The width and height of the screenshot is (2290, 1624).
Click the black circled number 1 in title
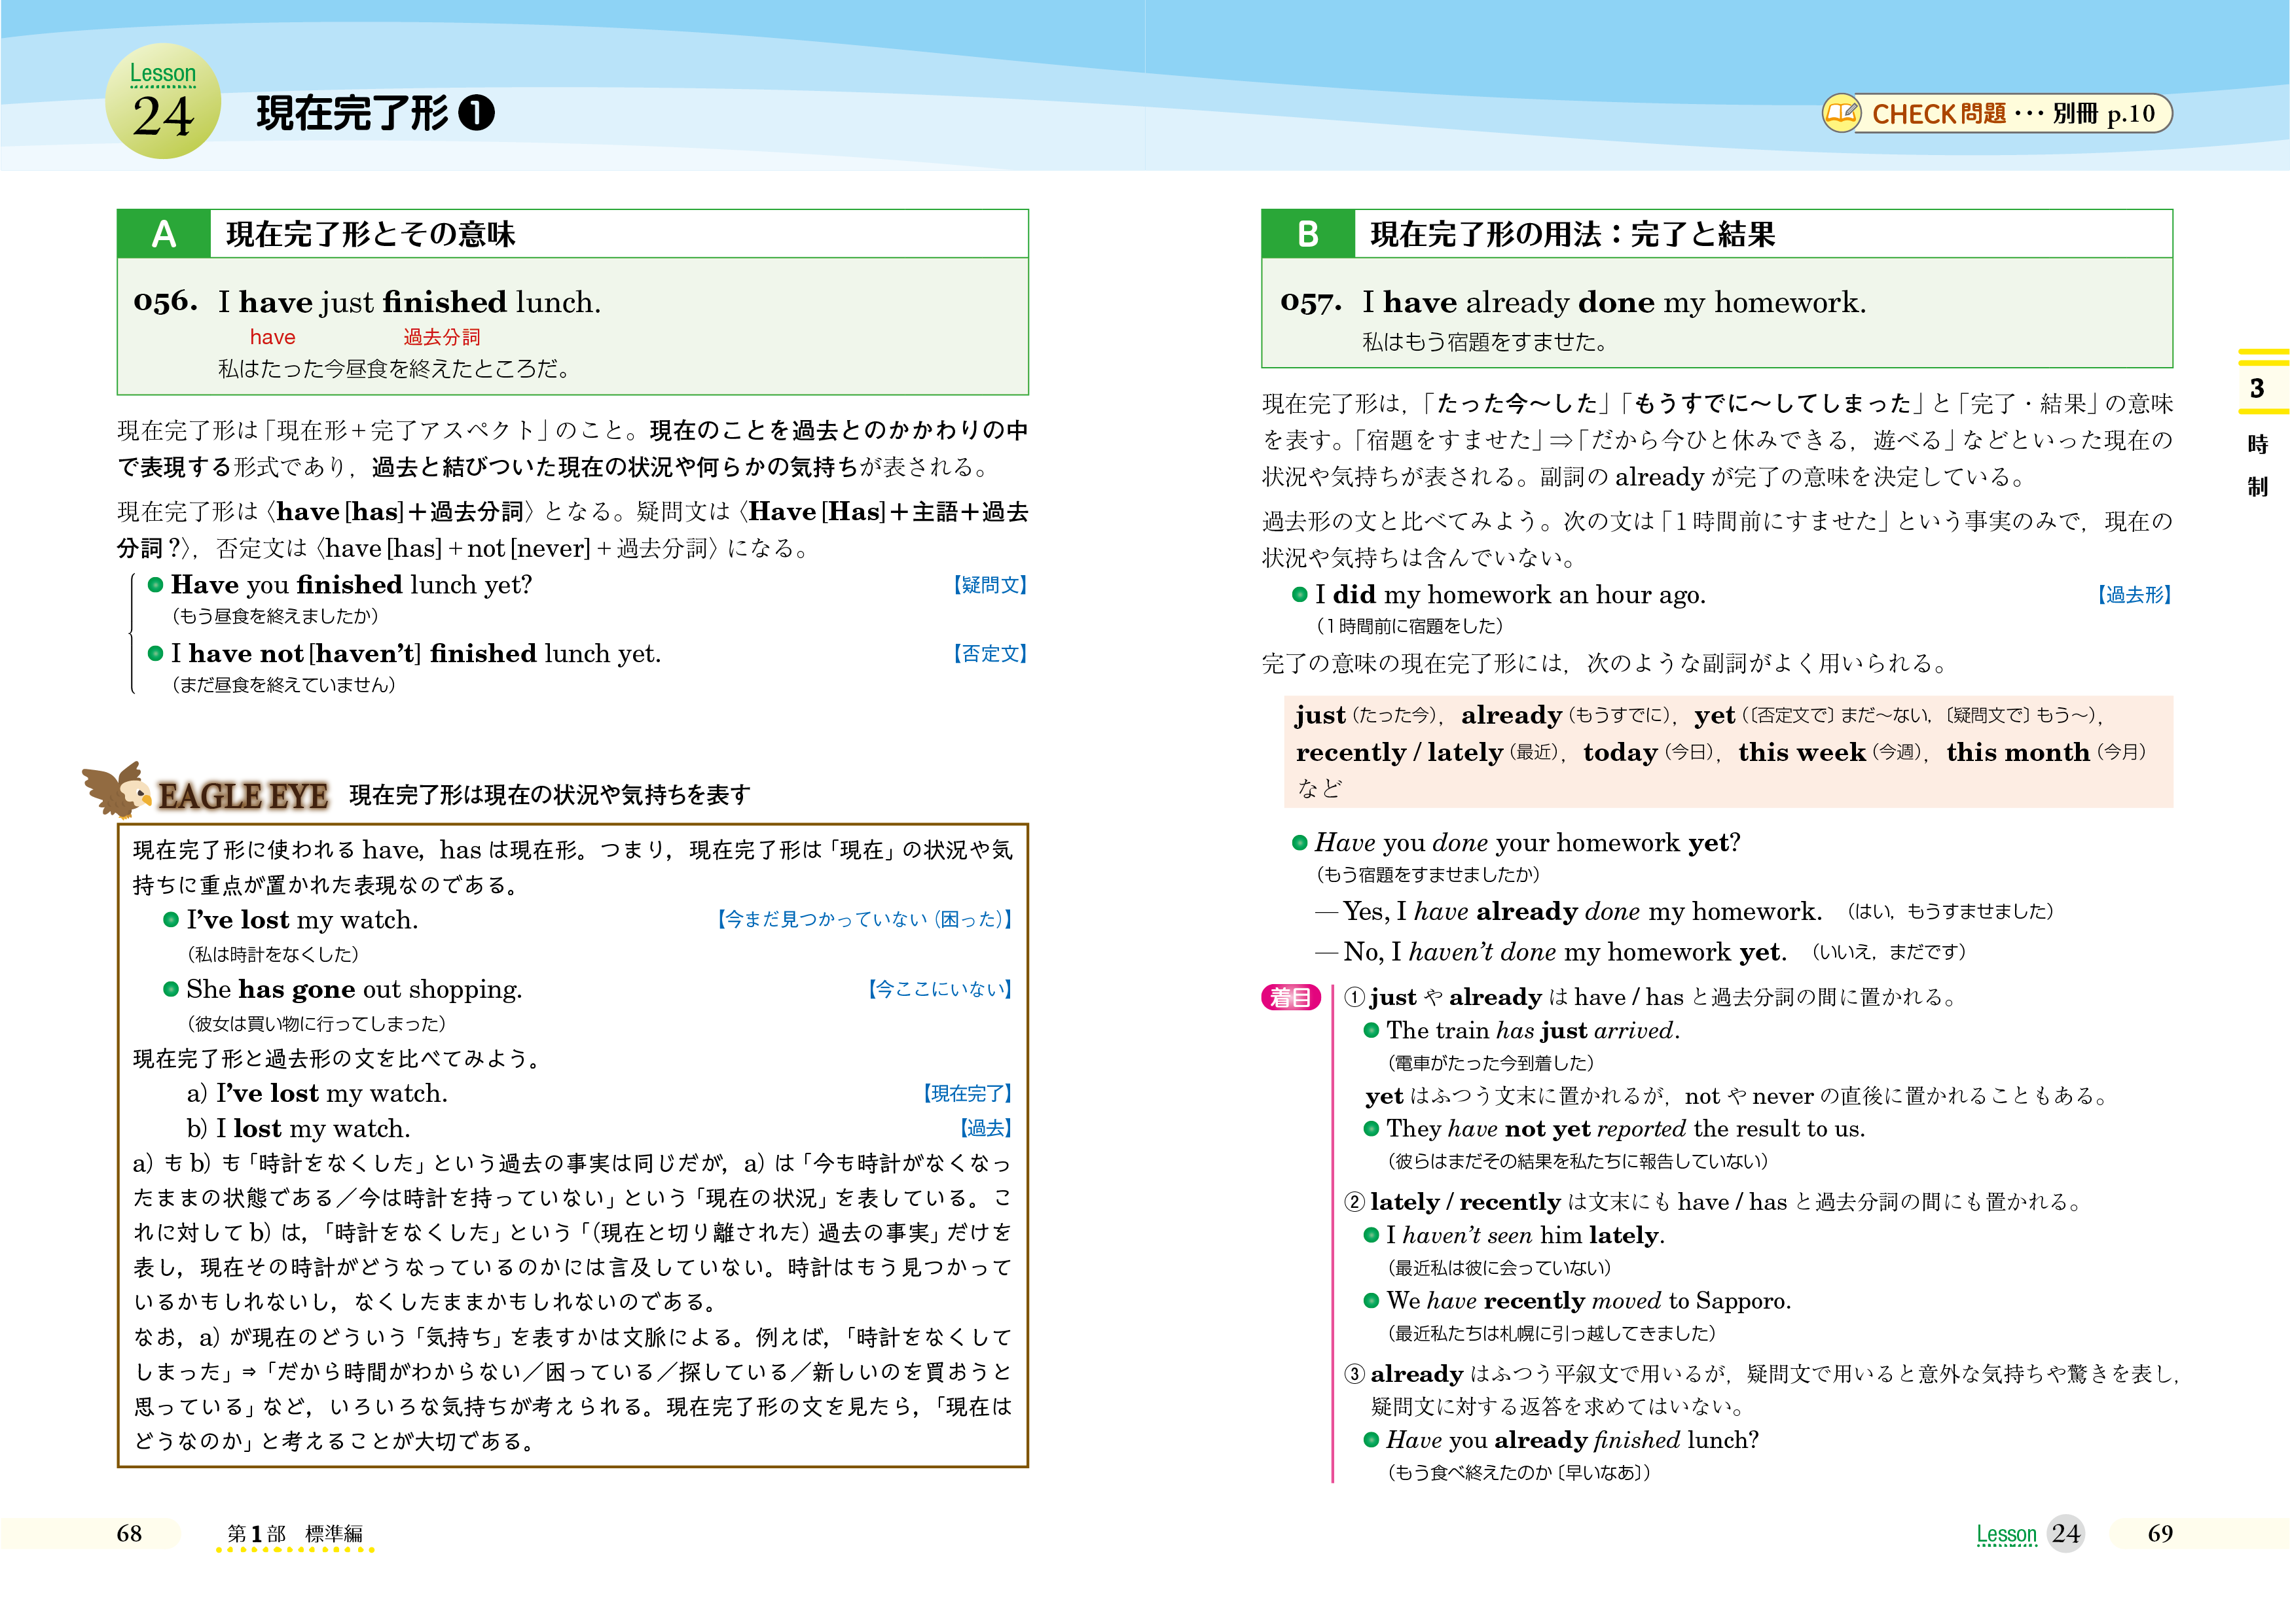tap(476, 113)
